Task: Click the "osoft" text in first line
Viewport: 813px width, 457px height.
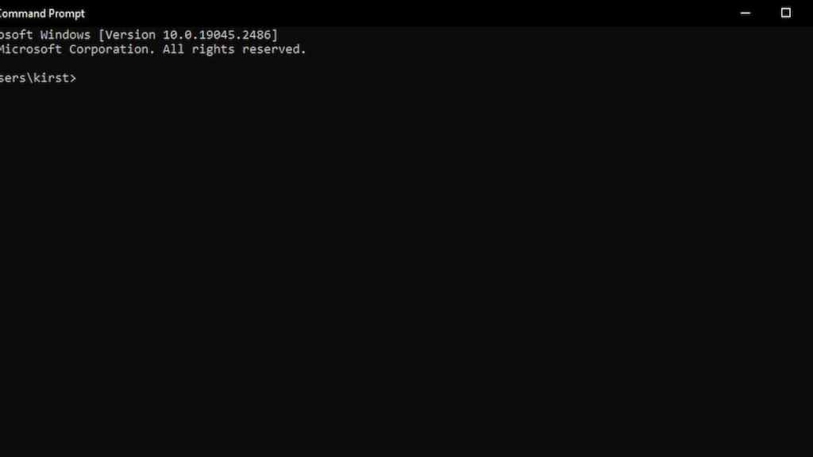Action: coord(17,35)
